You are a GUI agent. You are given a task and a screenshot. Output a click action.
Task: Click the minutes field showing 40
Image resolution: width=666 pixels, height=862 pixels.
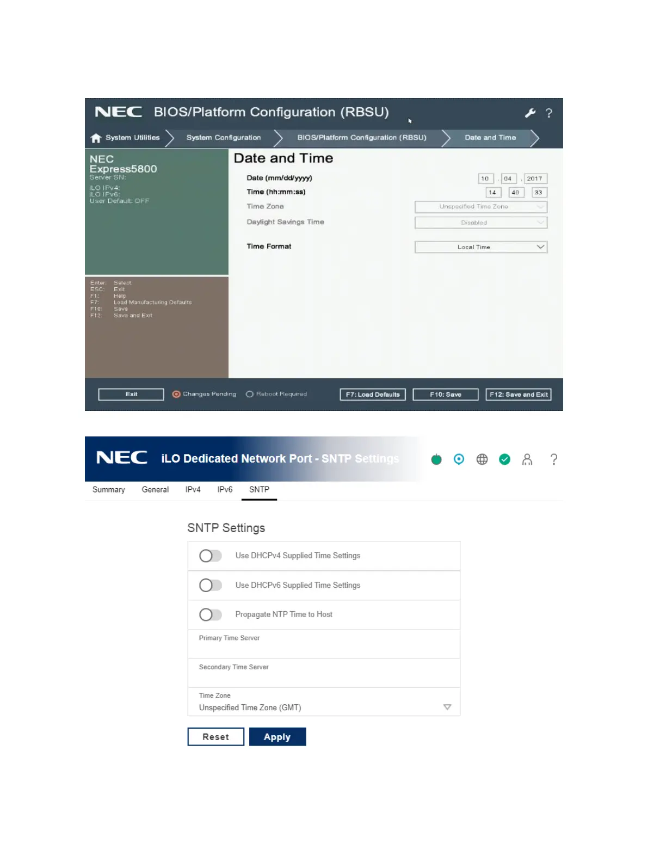point(515,192)
